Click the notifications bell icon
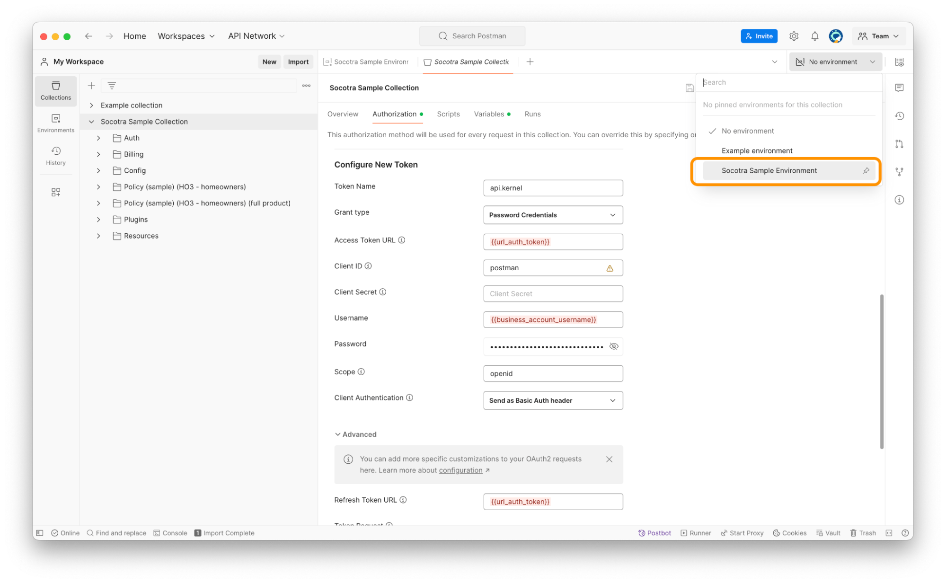 coord(814,36)
